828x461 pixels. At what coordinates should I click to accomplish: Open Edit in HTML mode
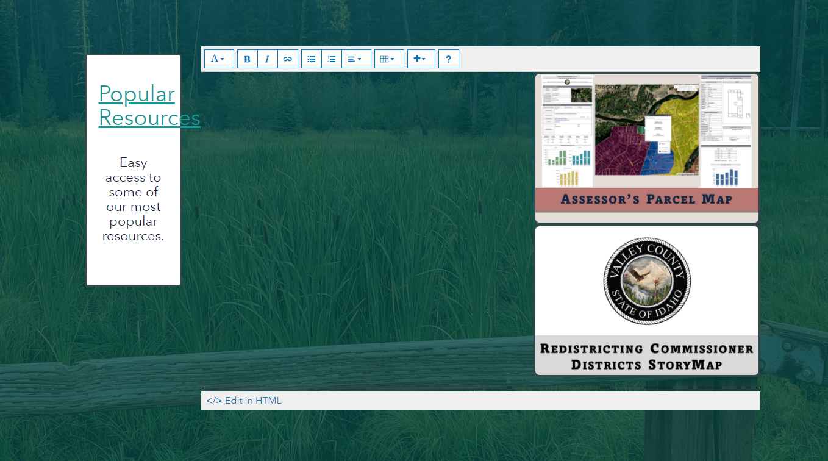point(244,400)
